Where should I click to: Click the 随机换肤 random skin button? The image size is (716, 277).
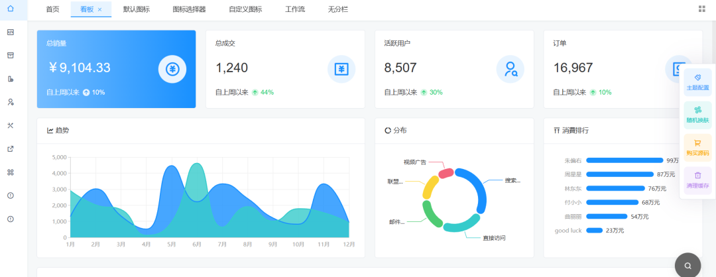[697, 115]
